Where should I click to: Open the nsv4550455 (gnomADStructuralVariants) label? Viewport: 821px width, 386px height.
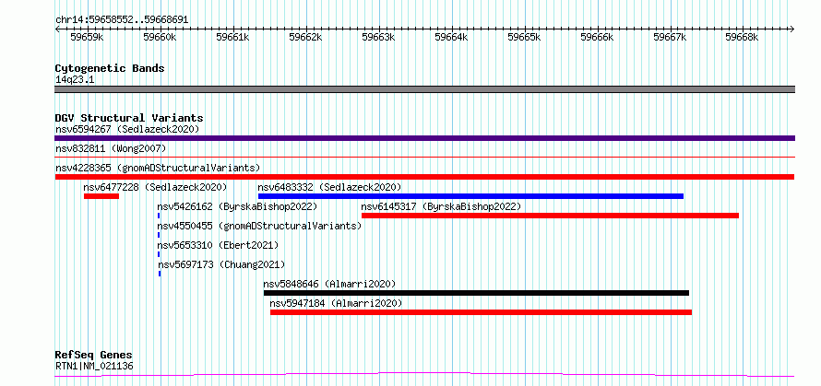tap(260, 226)
